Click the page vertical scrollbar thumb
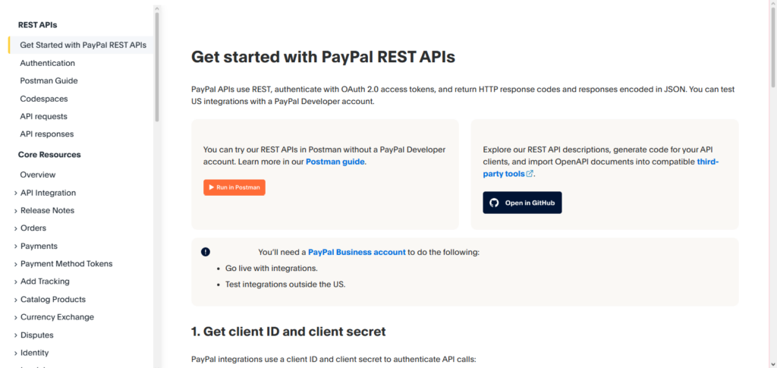This screenshot has height=368, width=777. (773, 47)
